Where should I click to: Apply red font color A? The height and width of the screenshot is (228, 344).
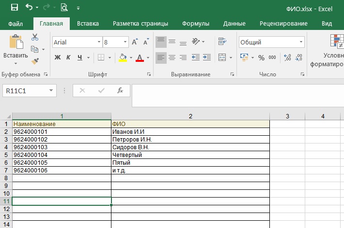140,58
